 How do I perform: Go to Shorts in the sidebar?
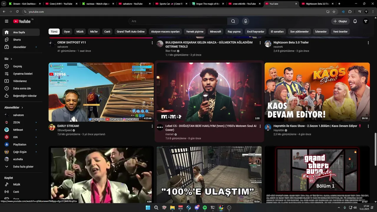tap(21, 40)
